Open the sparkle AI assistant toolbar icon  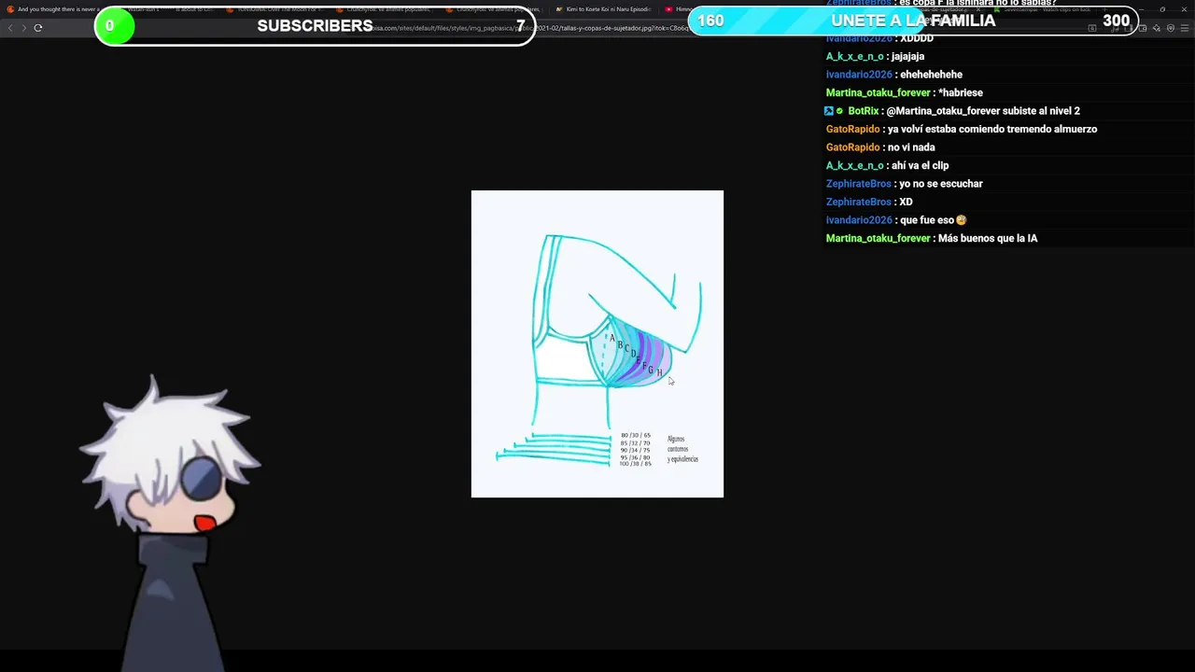1158,28
